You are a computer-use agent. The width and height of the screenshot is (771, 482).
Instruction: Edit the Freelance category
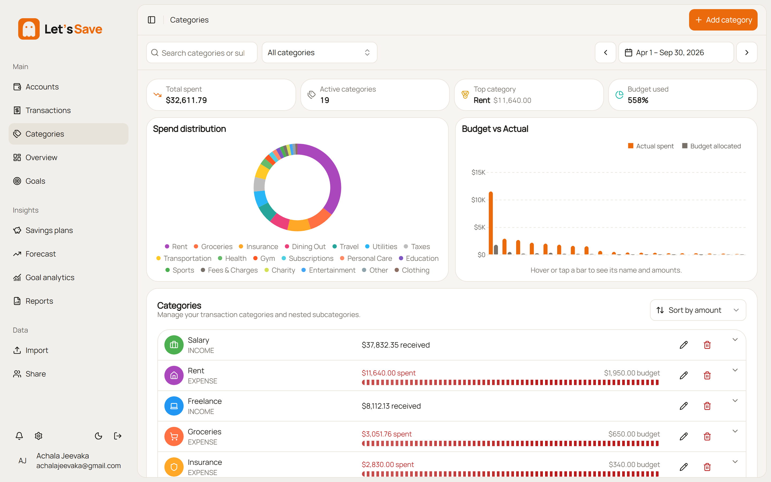click(684, 406)
